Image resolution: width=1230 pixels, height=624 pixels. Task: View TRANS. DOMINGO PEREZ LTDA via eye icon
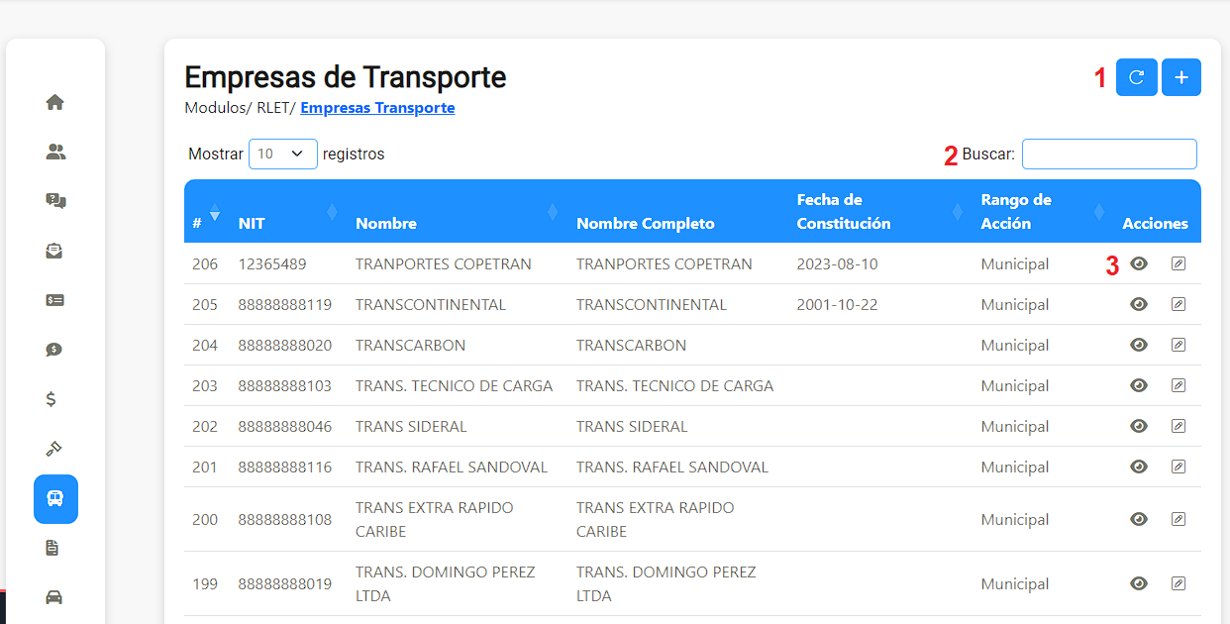tap(1139, 583)
